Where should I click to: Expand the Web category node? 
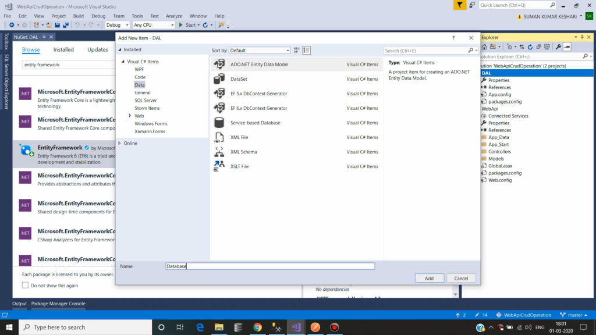tap(130, 116)
